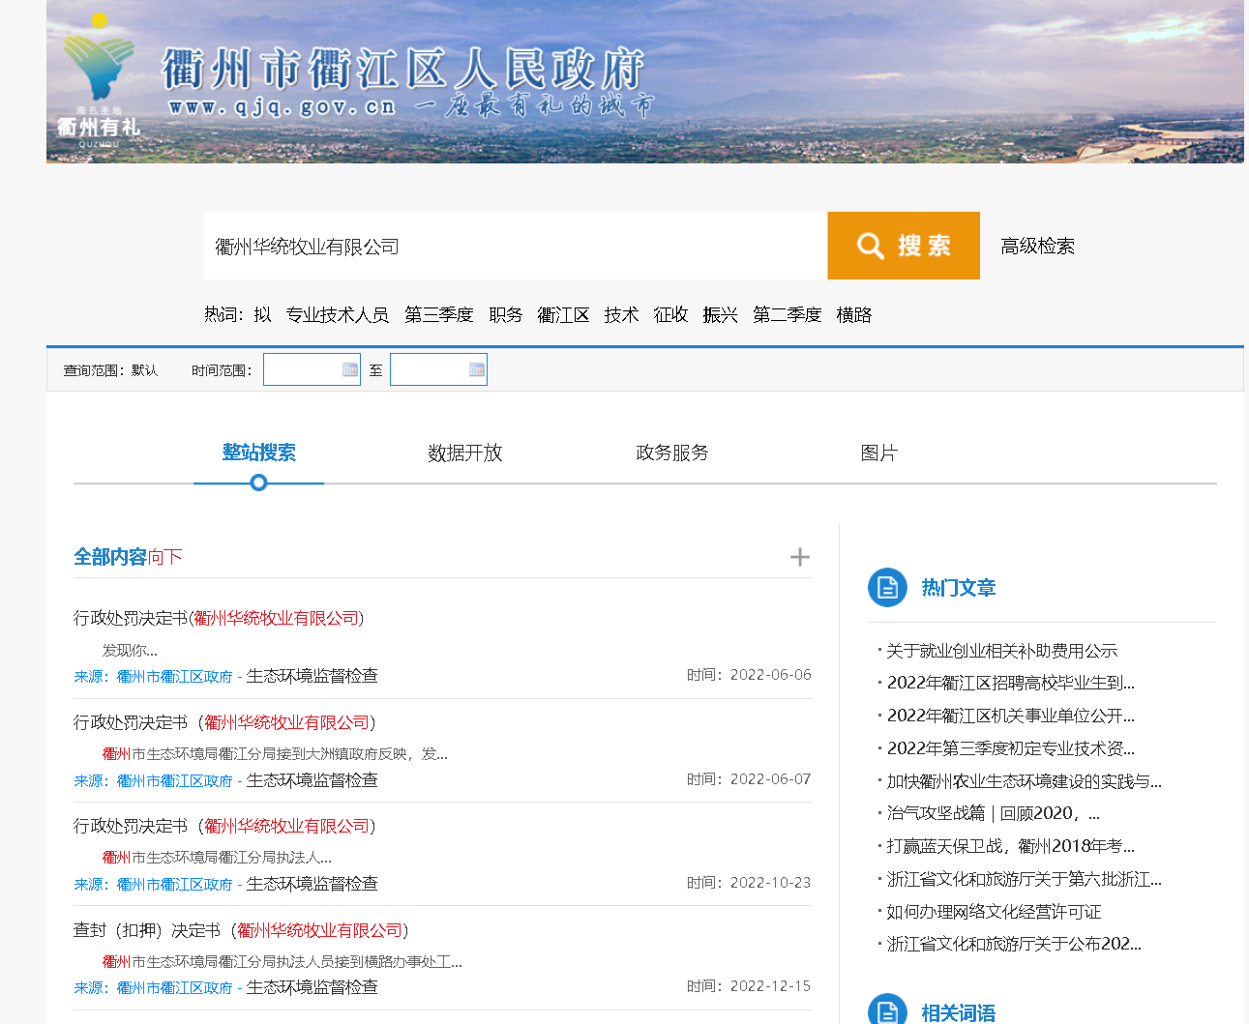Click the 热门文章 document icon
The image size is (1249, 1024).
pyautogui.click(x=887, y=587)
